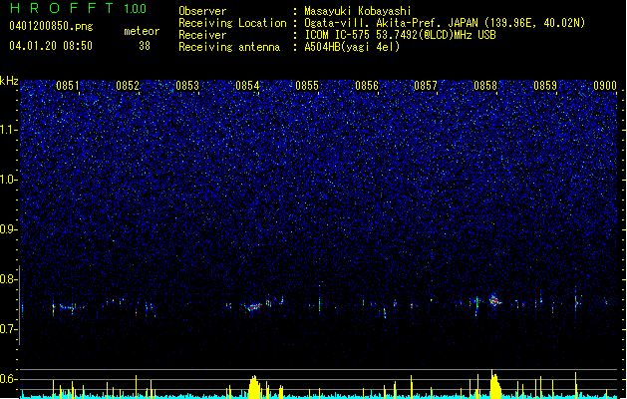Click the 0852 time marker
This screenshot has height=399, width=627.
click(x=128, y=86)
